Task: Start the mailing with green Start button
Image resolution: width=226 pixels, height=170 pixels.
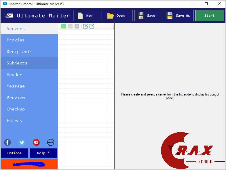Action: [x=209, y=16]
